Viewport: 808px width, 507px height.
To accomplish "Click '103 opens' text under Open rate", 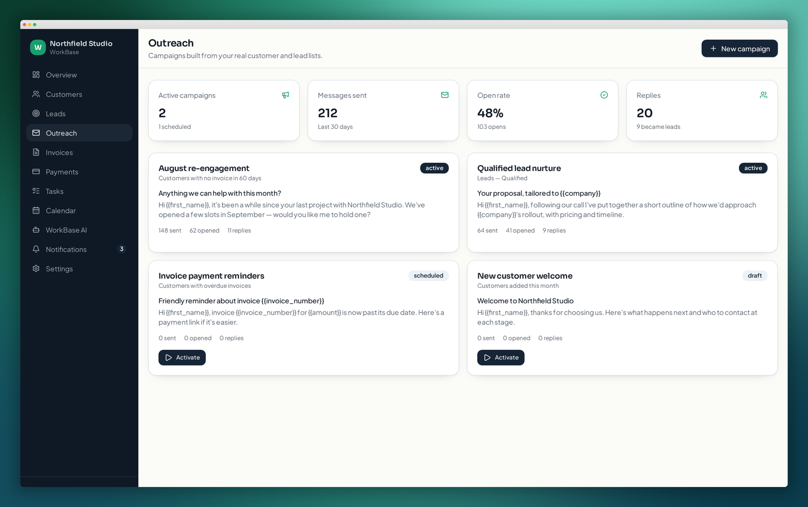I will [491, 127].
